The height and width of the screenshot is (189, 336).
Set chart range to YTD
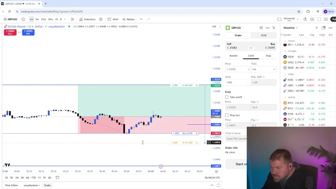(x=34, y=178)
